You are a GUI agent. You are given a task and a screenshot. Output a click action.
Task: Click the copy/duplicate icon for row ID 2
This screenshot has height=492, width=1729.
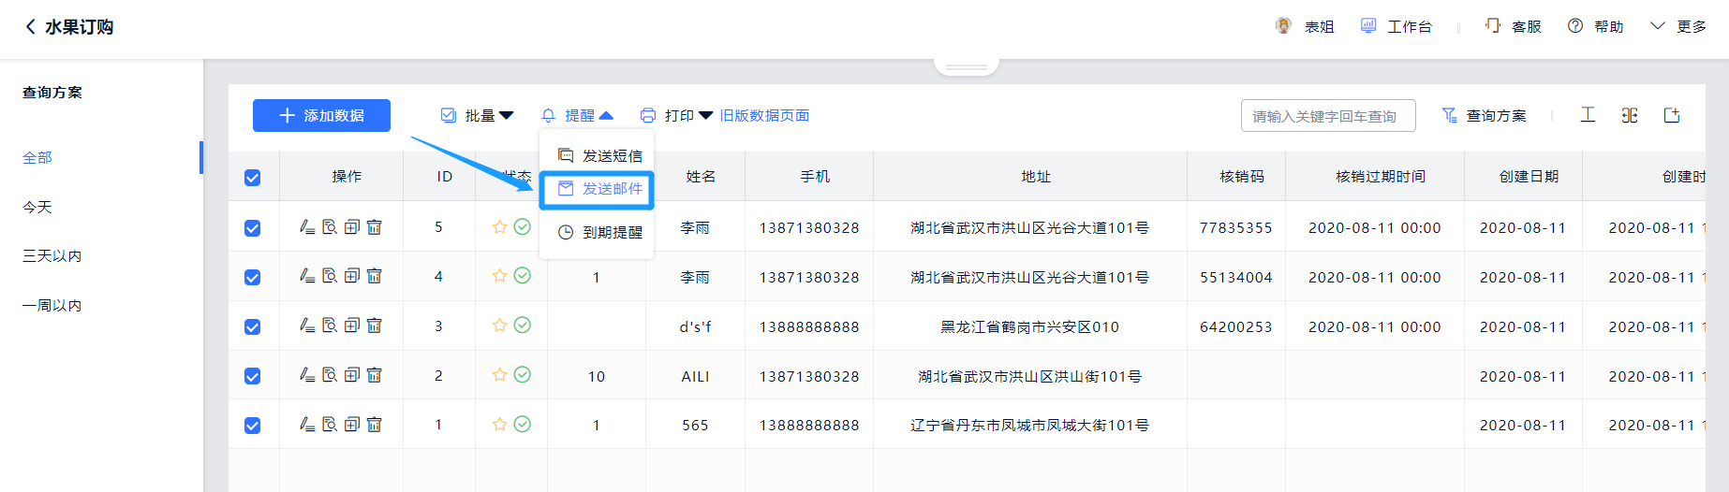[x=352, y=375]
